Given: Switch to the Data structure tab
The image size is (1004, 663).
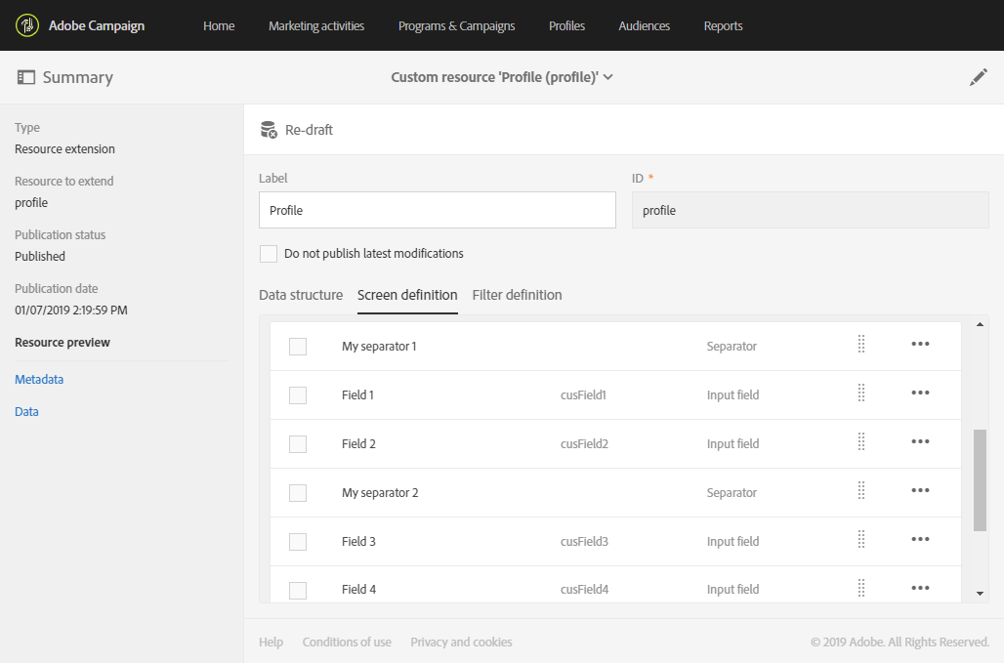Looking at the screenshot, I should tap(301, 295).
